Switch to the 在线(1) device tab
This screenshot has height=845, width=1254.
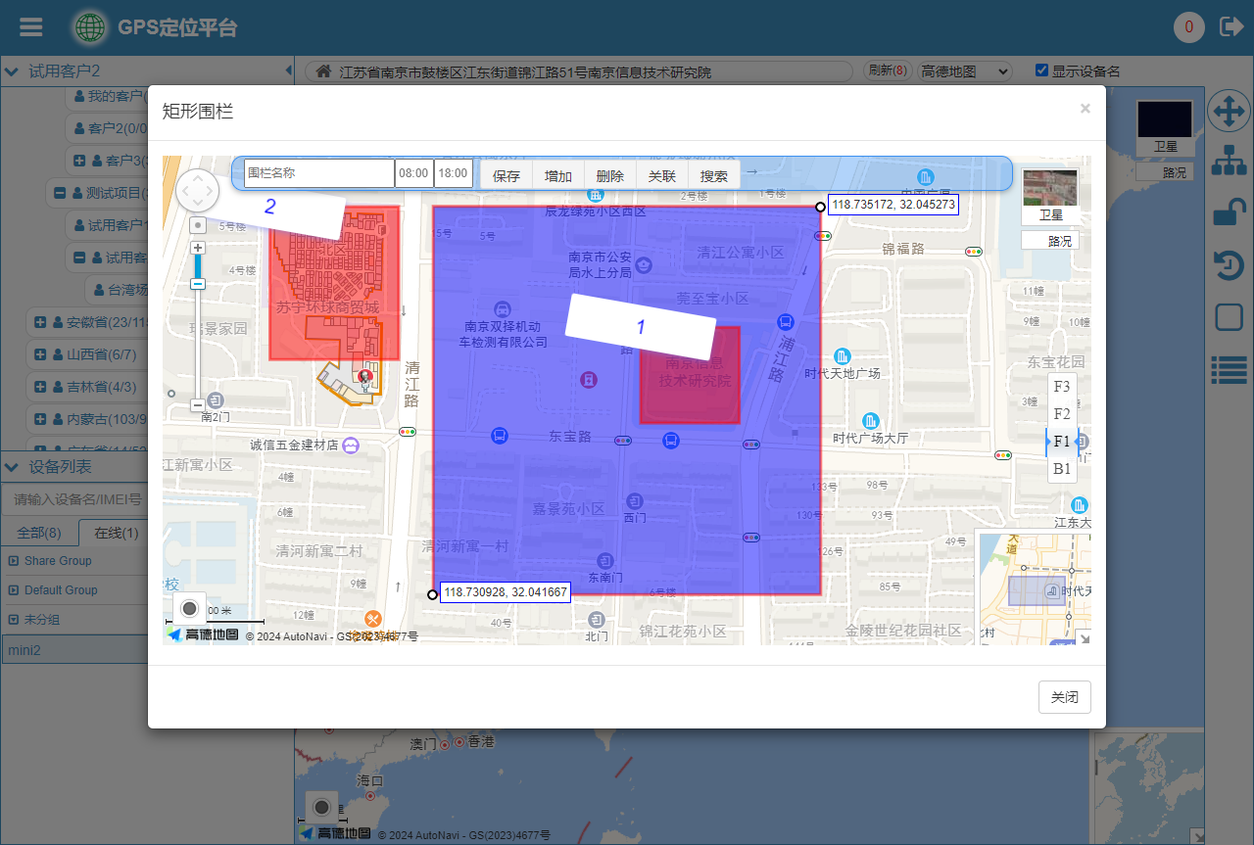[115, 533]
